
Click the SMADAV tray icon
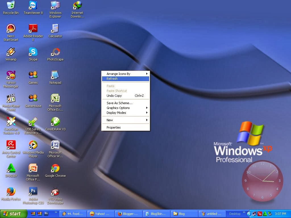click(x=265, y=214)
